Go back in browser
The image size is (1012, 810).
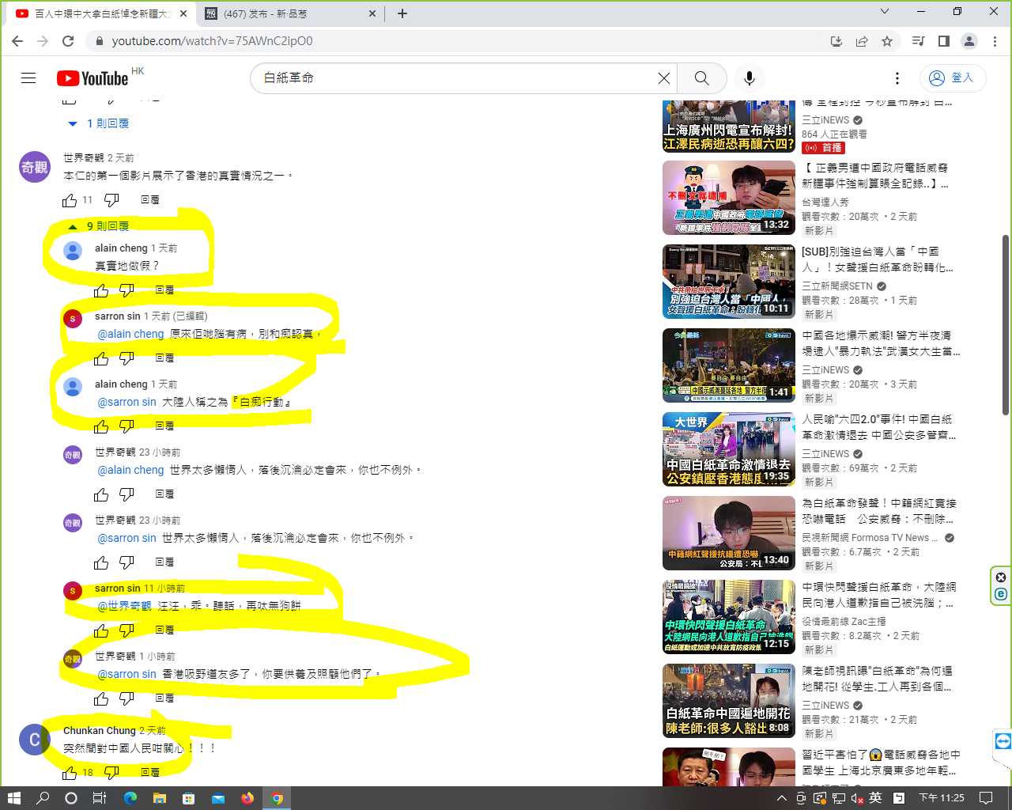click(17, 41)
